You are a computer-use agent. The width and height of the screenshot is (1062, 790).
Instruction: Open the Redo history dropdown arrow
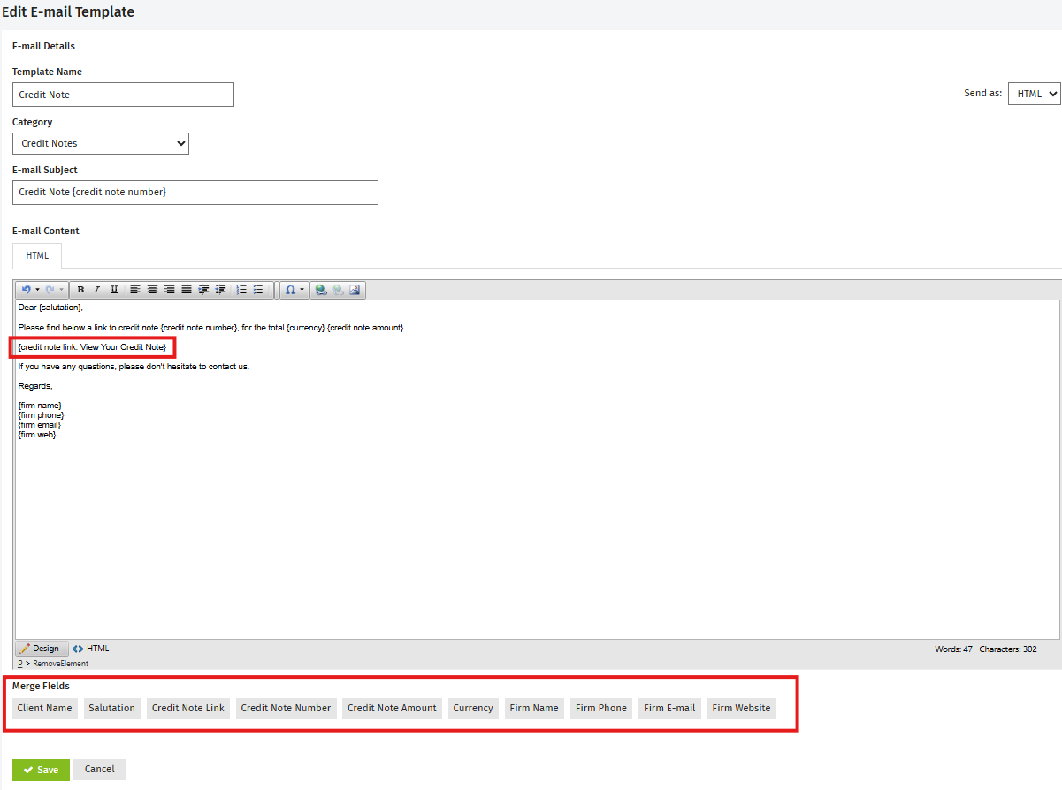coord(61,290)
